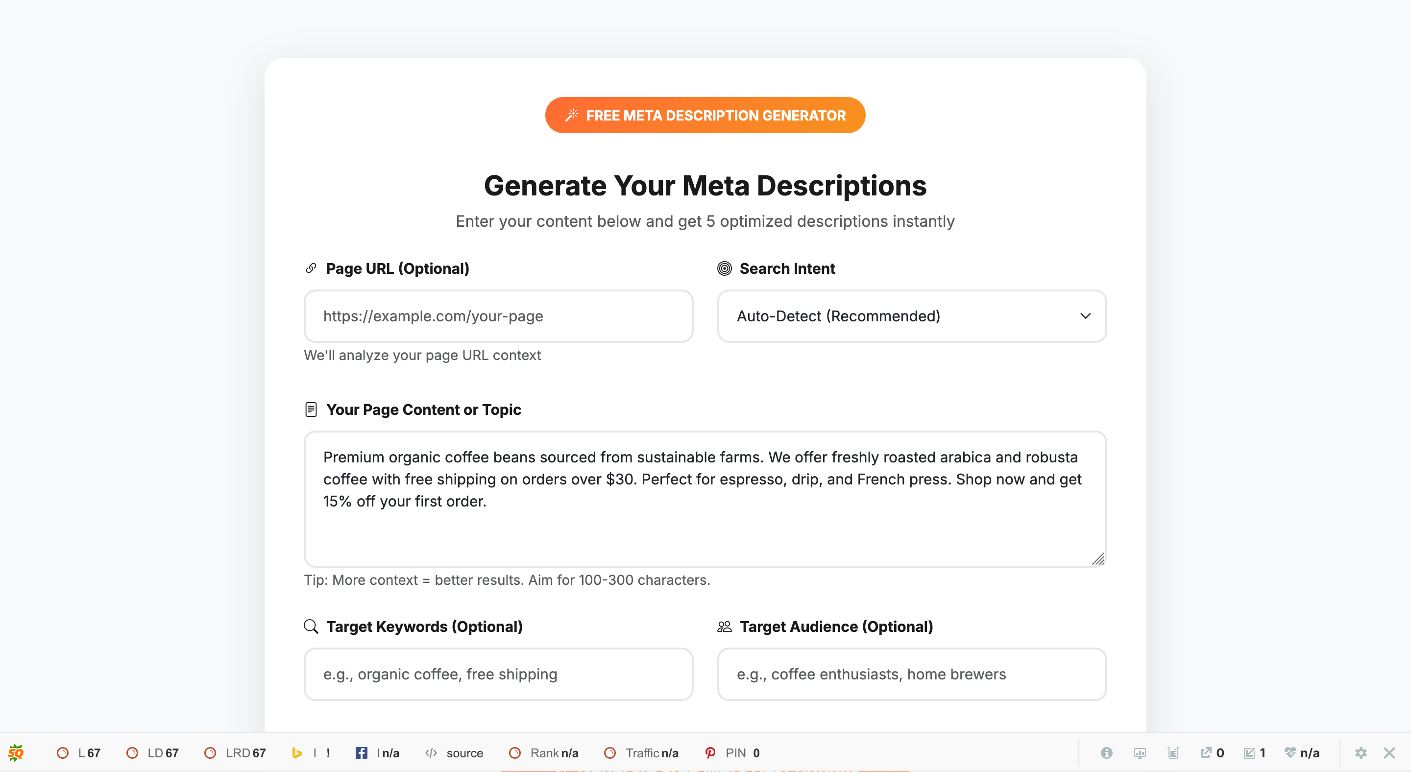Check the SEMrush Traffic parameter
This screenshot has width=1411, height=772.
tap(641, 753)
